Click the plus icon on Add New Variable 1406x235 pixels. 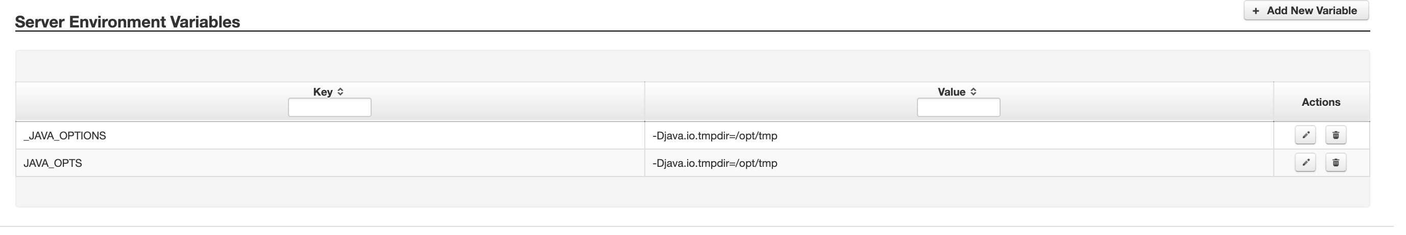click(x=1255, y=11)
